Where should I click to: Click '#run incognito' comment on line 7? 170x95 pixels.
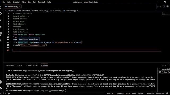pyautogui.click(x=20, y=29)
